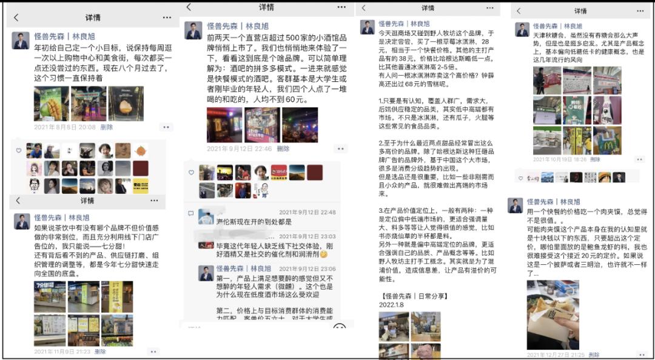This screenshot has width=655, height=360.
Task: Open middle photo in the 8月8日 post
Action: (89, 104)
